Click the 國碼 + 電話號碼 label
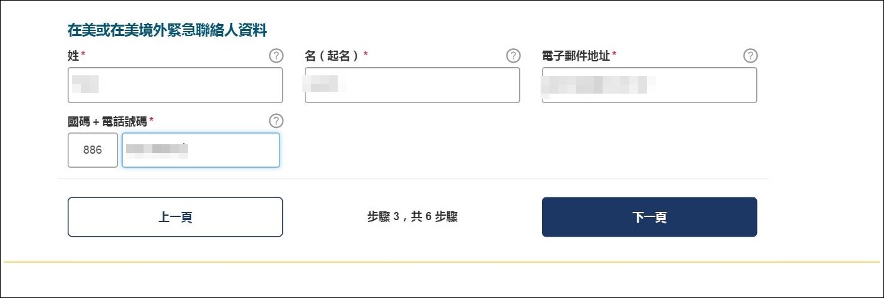Viewport: 884px width, 298px height. pos(107,121)
